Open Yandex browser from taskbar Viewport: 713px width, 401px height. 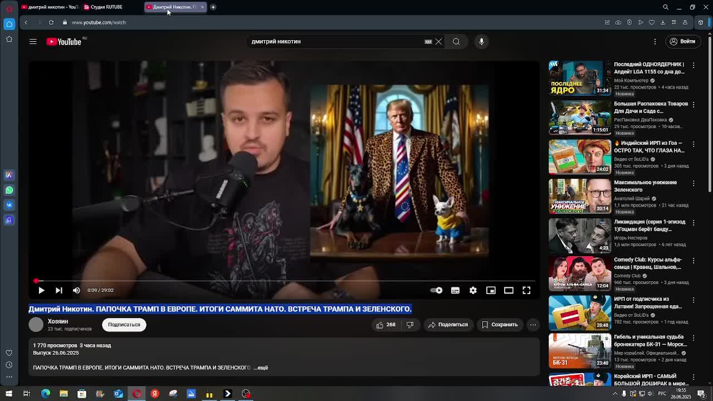coord(155,394)
